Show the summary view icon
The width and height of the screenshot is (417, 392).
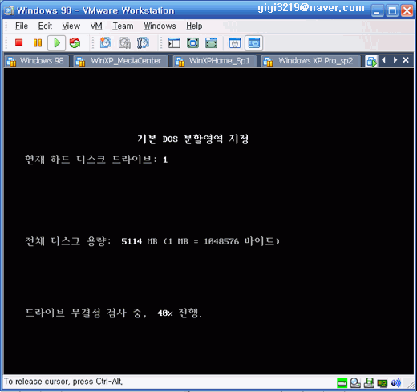coord(235,43)
